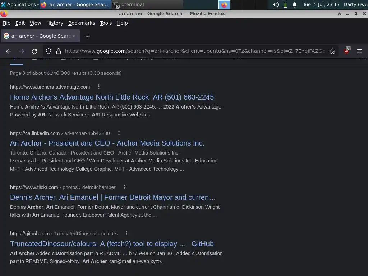Roll up the Firefox window with the caret button
Viewport: 368px width, 276px height.
tap(339, 14)
